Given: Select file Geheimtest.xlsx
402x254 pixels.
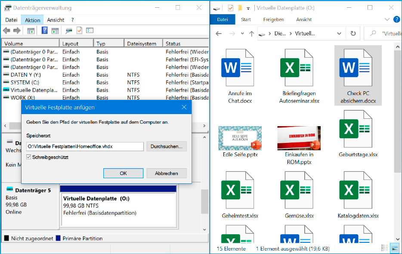Looking at the screenshot, I should coord(240,195).
